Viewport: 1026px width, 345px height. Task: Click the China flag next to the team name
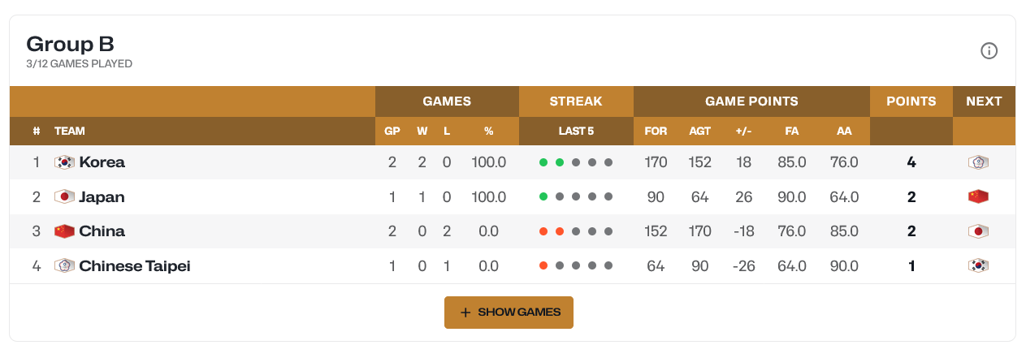coord(64,231)
